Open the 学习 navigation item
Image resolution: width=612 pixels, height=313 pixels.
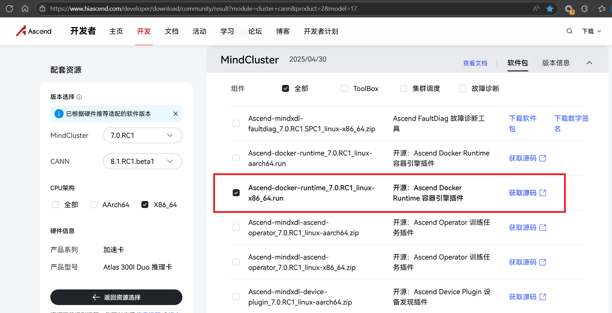pyautogui.click(x=227, y=31)
